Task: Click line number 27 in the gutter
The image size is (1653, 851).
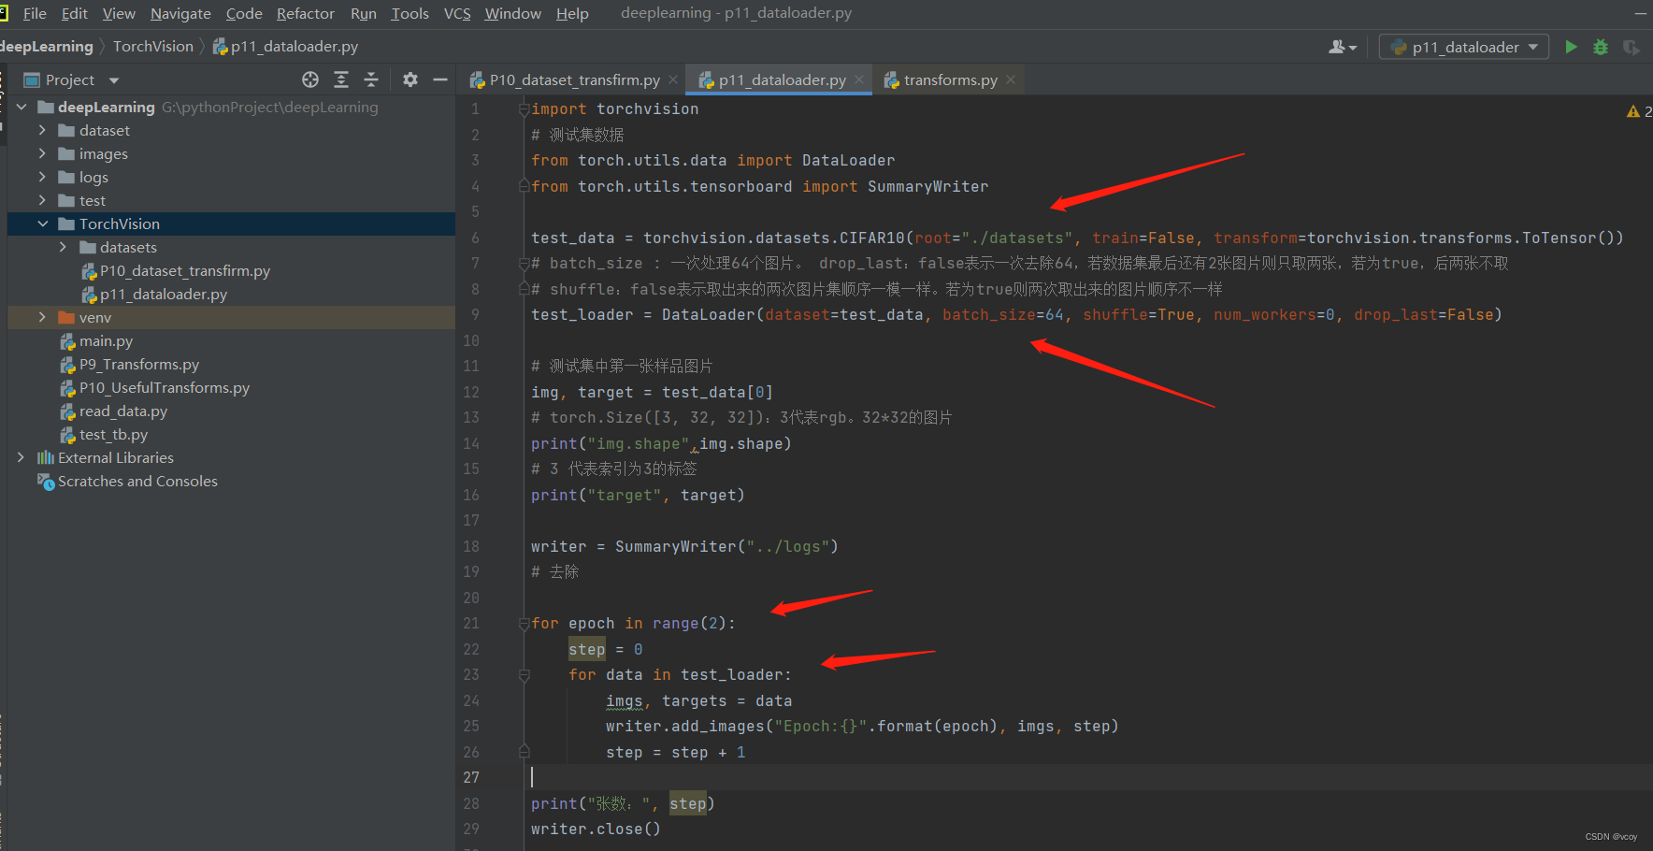Action: click(x=471, y=777)
